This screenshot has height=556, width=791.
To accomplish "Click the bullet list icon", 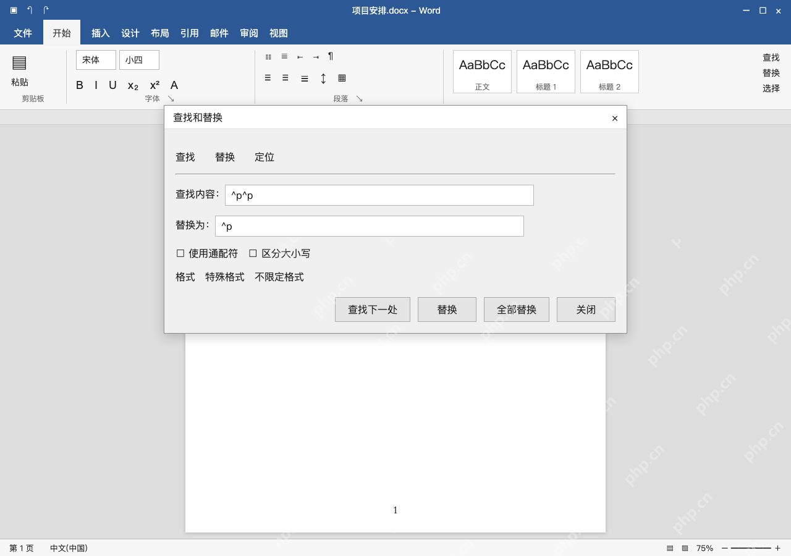I will tap(268, 57).
